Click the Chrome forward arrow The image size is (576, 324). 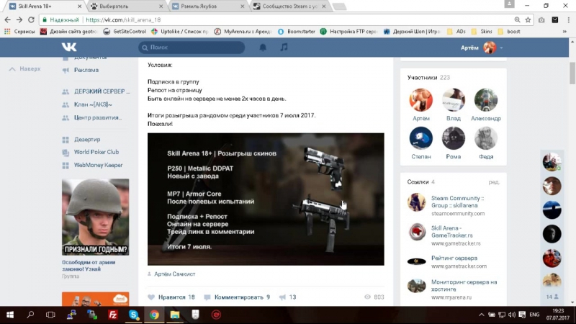point(19,20)
